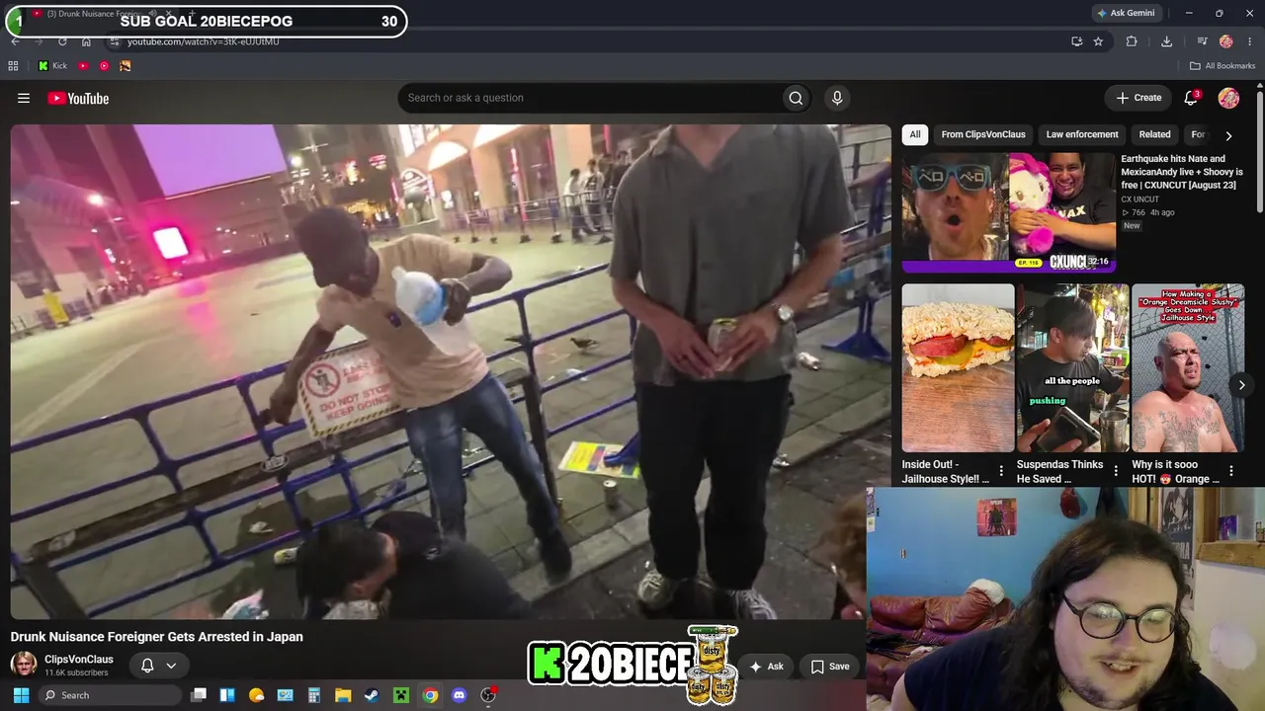1265x711 pixels.
Task: Open the ClipsVonClaus channel name link
Action: coord(79,660)
